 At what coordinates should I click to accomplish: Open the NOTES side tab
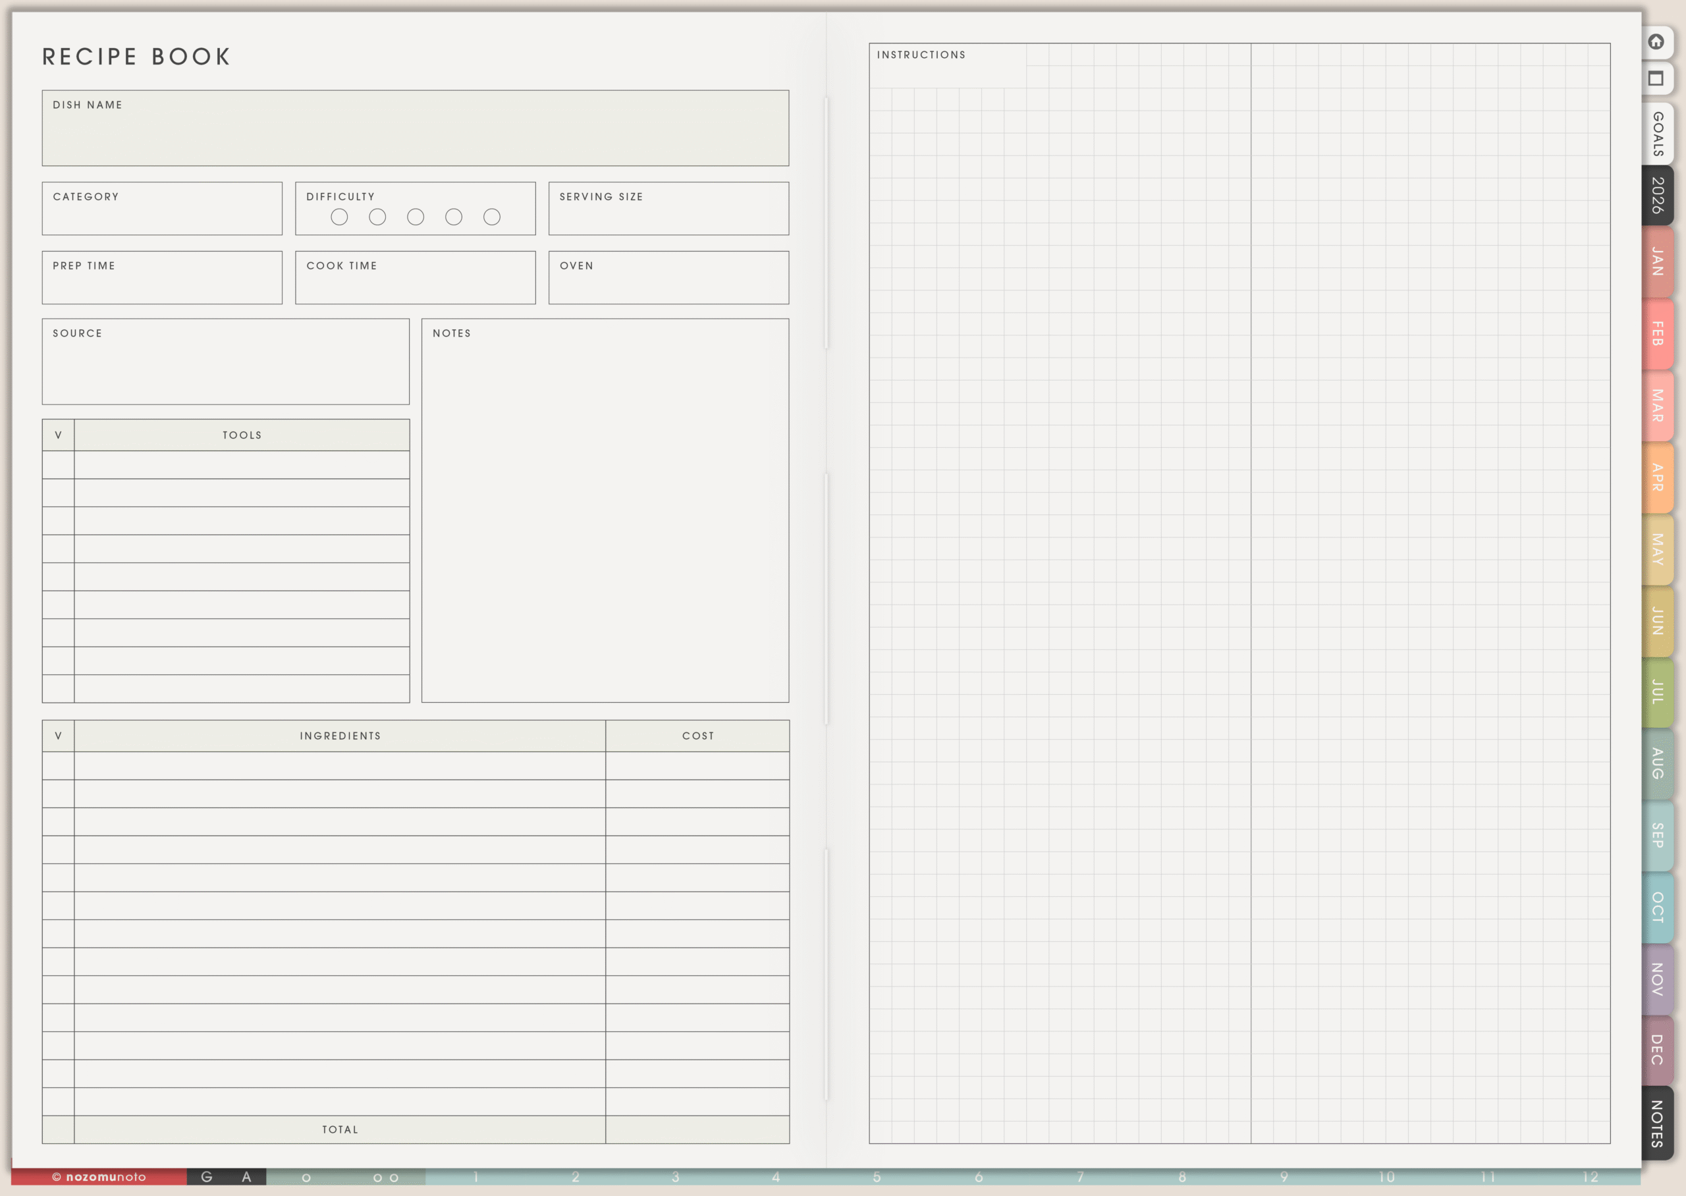pyautogui.click(x=1657, y=1123)
